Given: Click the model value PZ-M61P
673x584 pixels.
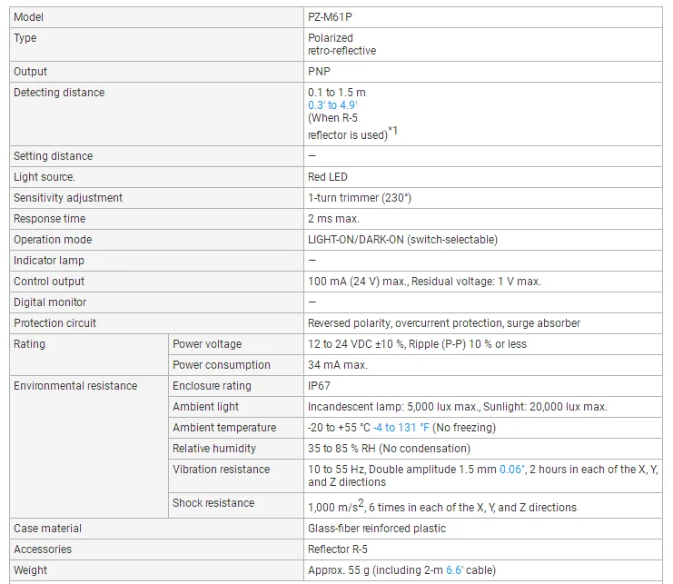Looking at the screenshot, I should coord(330,17).
